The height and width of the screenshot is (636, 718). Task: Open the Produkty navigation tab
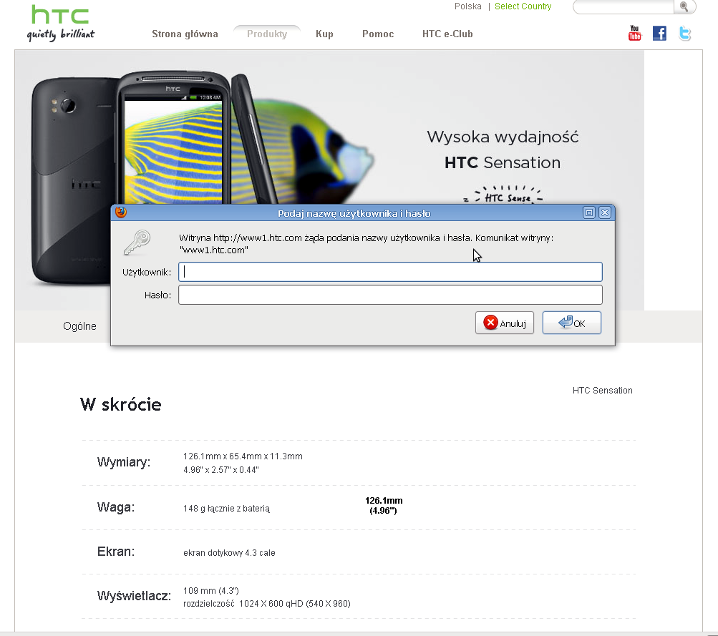click(x=267, y=34)
